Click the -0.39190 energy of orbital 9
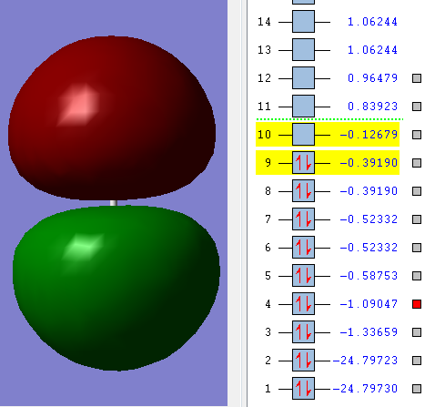 pos(369,163)
